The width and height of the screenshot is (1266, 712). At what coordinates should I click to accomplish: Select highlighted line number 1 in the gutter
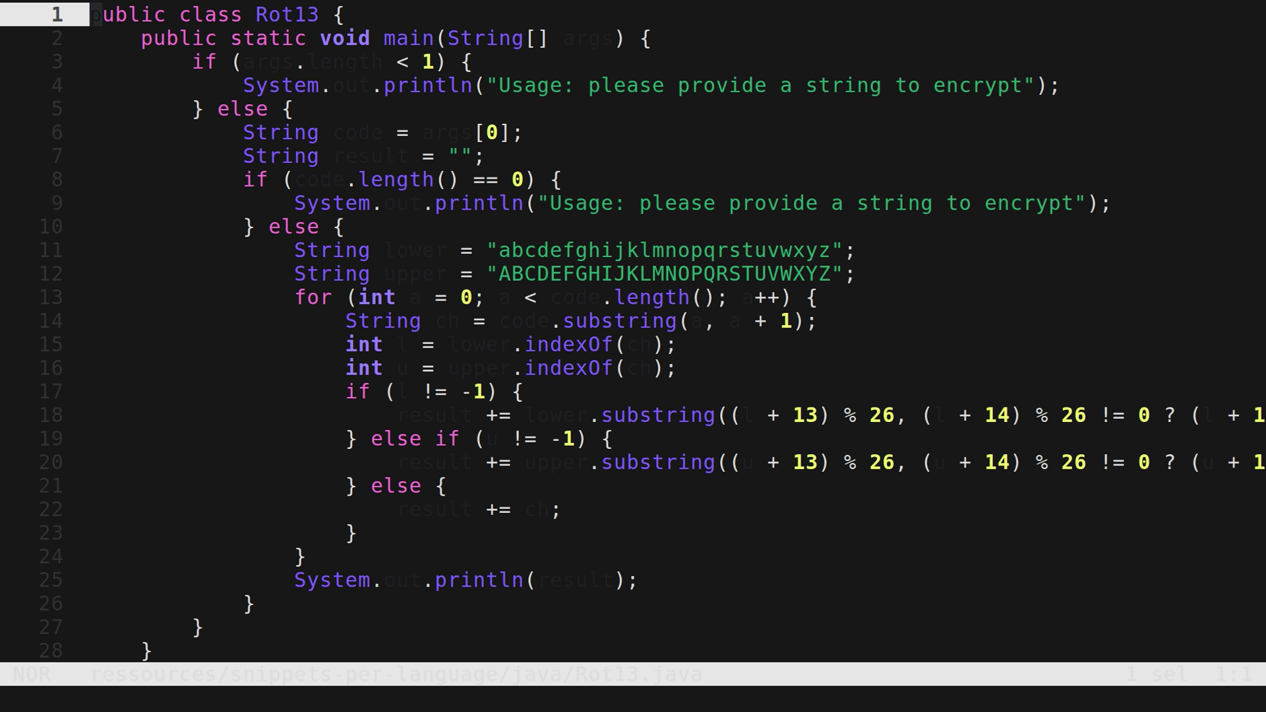coord(57,15)
